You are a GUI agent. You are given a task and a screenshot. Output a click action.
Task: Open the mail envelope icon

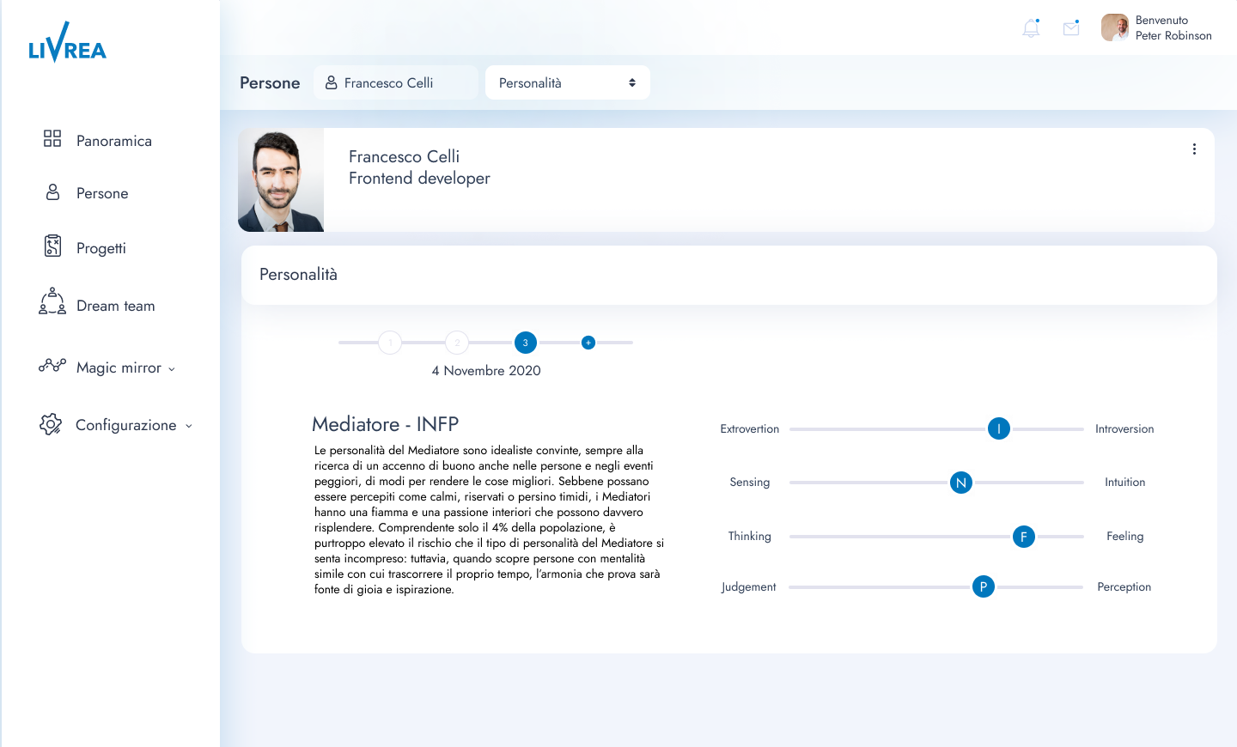(1071, 28)
